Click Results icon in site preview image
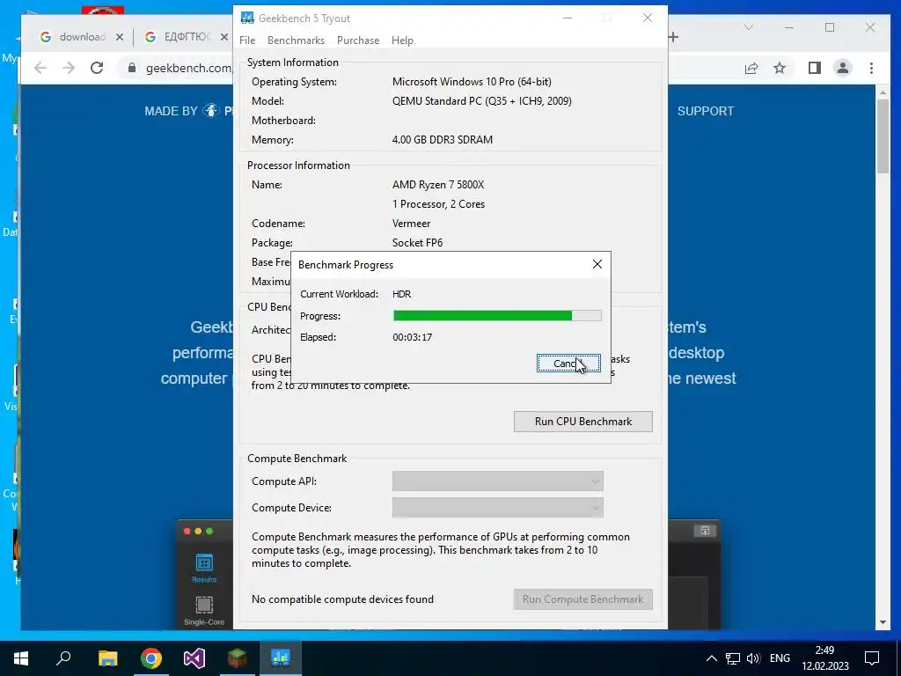Image resolution: width=901 pixels, height=676 pixels. (x=204, y=568)
